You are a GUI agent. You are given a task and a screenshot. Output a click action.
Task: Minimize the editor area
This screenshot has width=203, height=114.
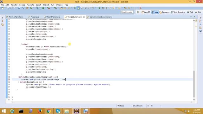coord(191,16)
